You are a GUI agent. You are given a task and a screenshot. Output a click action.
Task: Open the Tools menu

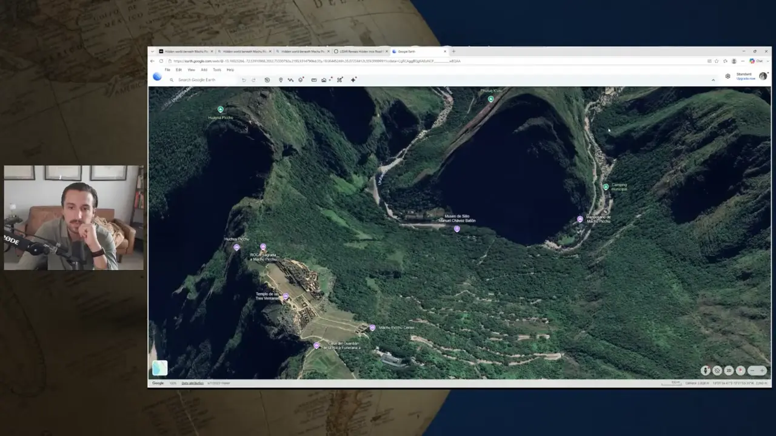coord(217,70)
